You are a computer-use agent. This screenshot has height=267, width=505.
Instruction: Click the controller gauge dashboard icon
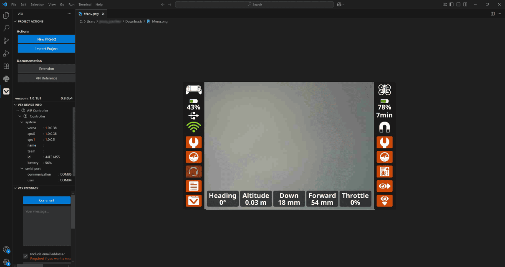point(194,157)
